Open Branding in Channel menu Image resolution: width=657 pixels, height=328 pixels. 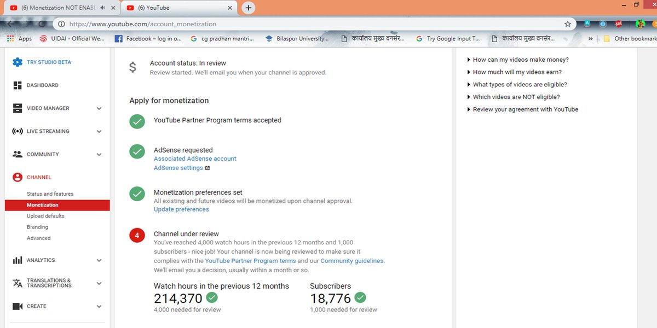[x=37, y=227]
